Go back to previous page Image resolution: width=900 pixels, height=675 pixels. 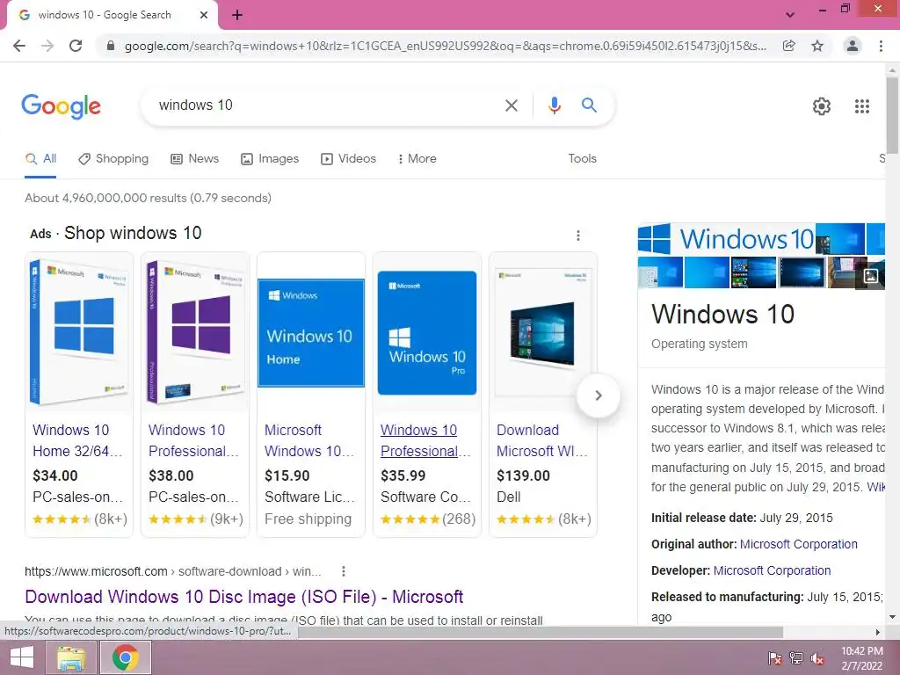pos(19,46)
